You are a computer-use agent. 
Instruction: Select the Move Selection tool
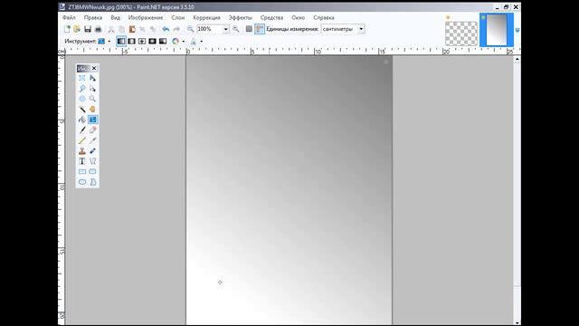point(92,89)
